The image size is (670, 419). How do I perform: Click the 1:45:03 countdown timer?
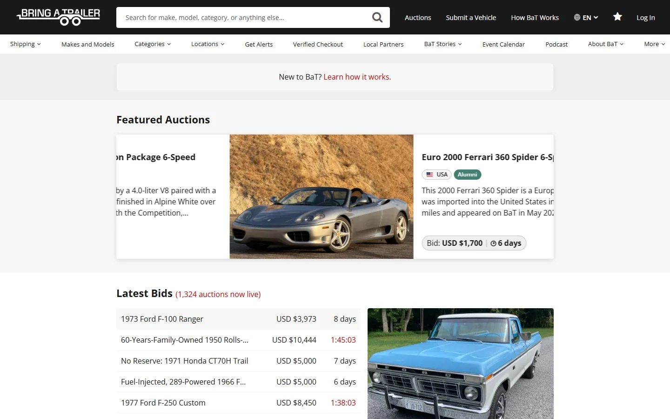343,340
